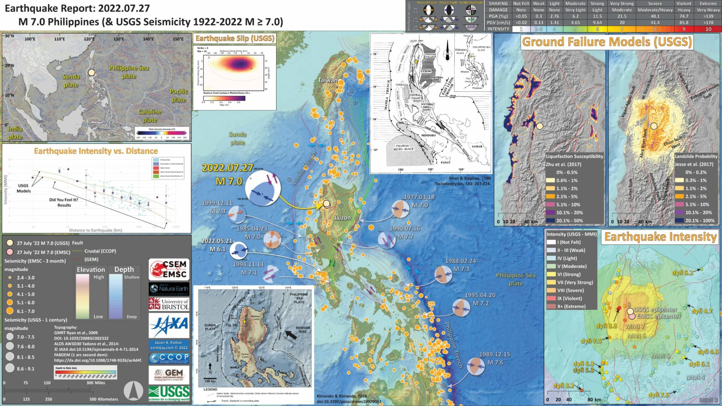Click the CCOP logo

click(x=169, y=358)
